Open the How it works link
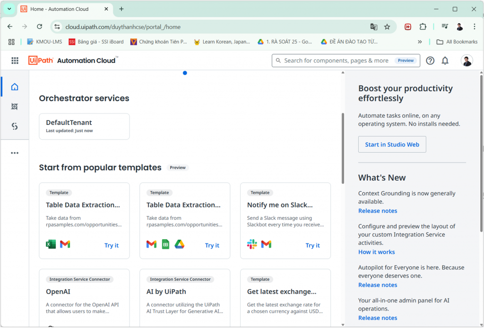 click(x=376, y=252)
